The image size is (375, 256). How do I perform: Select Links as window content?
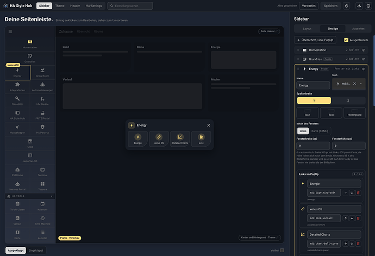(303, 131)
